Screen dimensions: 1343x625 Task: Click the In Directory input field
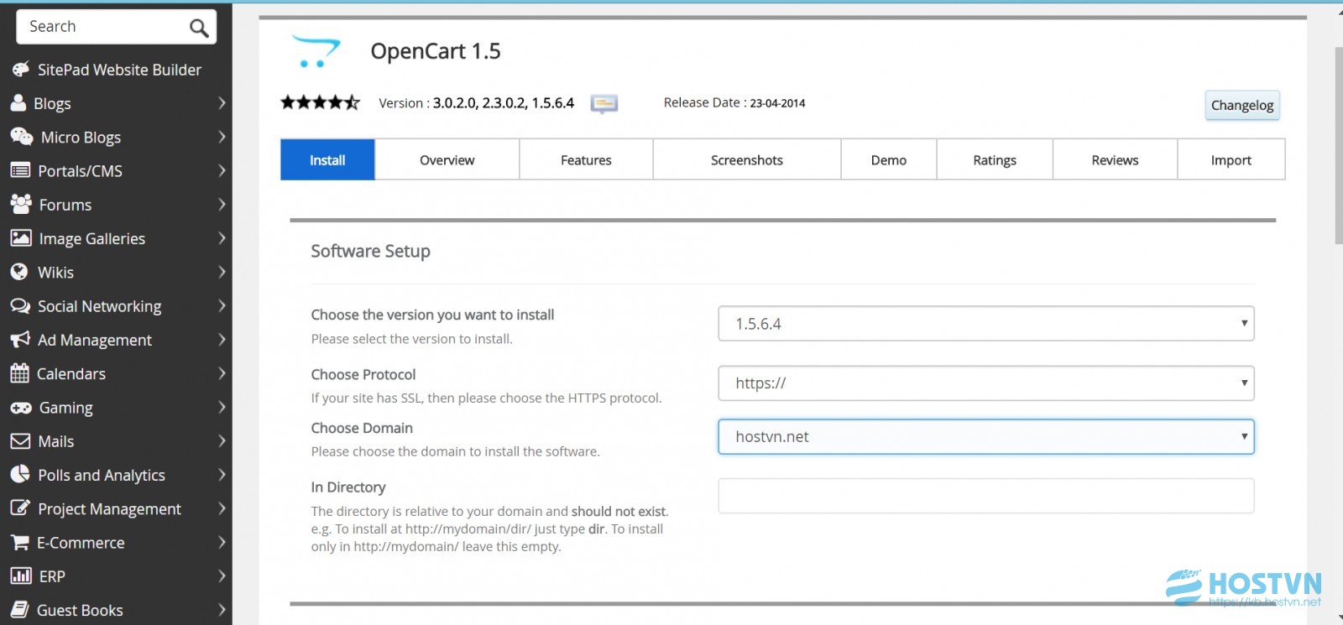[x=986, y=496]
